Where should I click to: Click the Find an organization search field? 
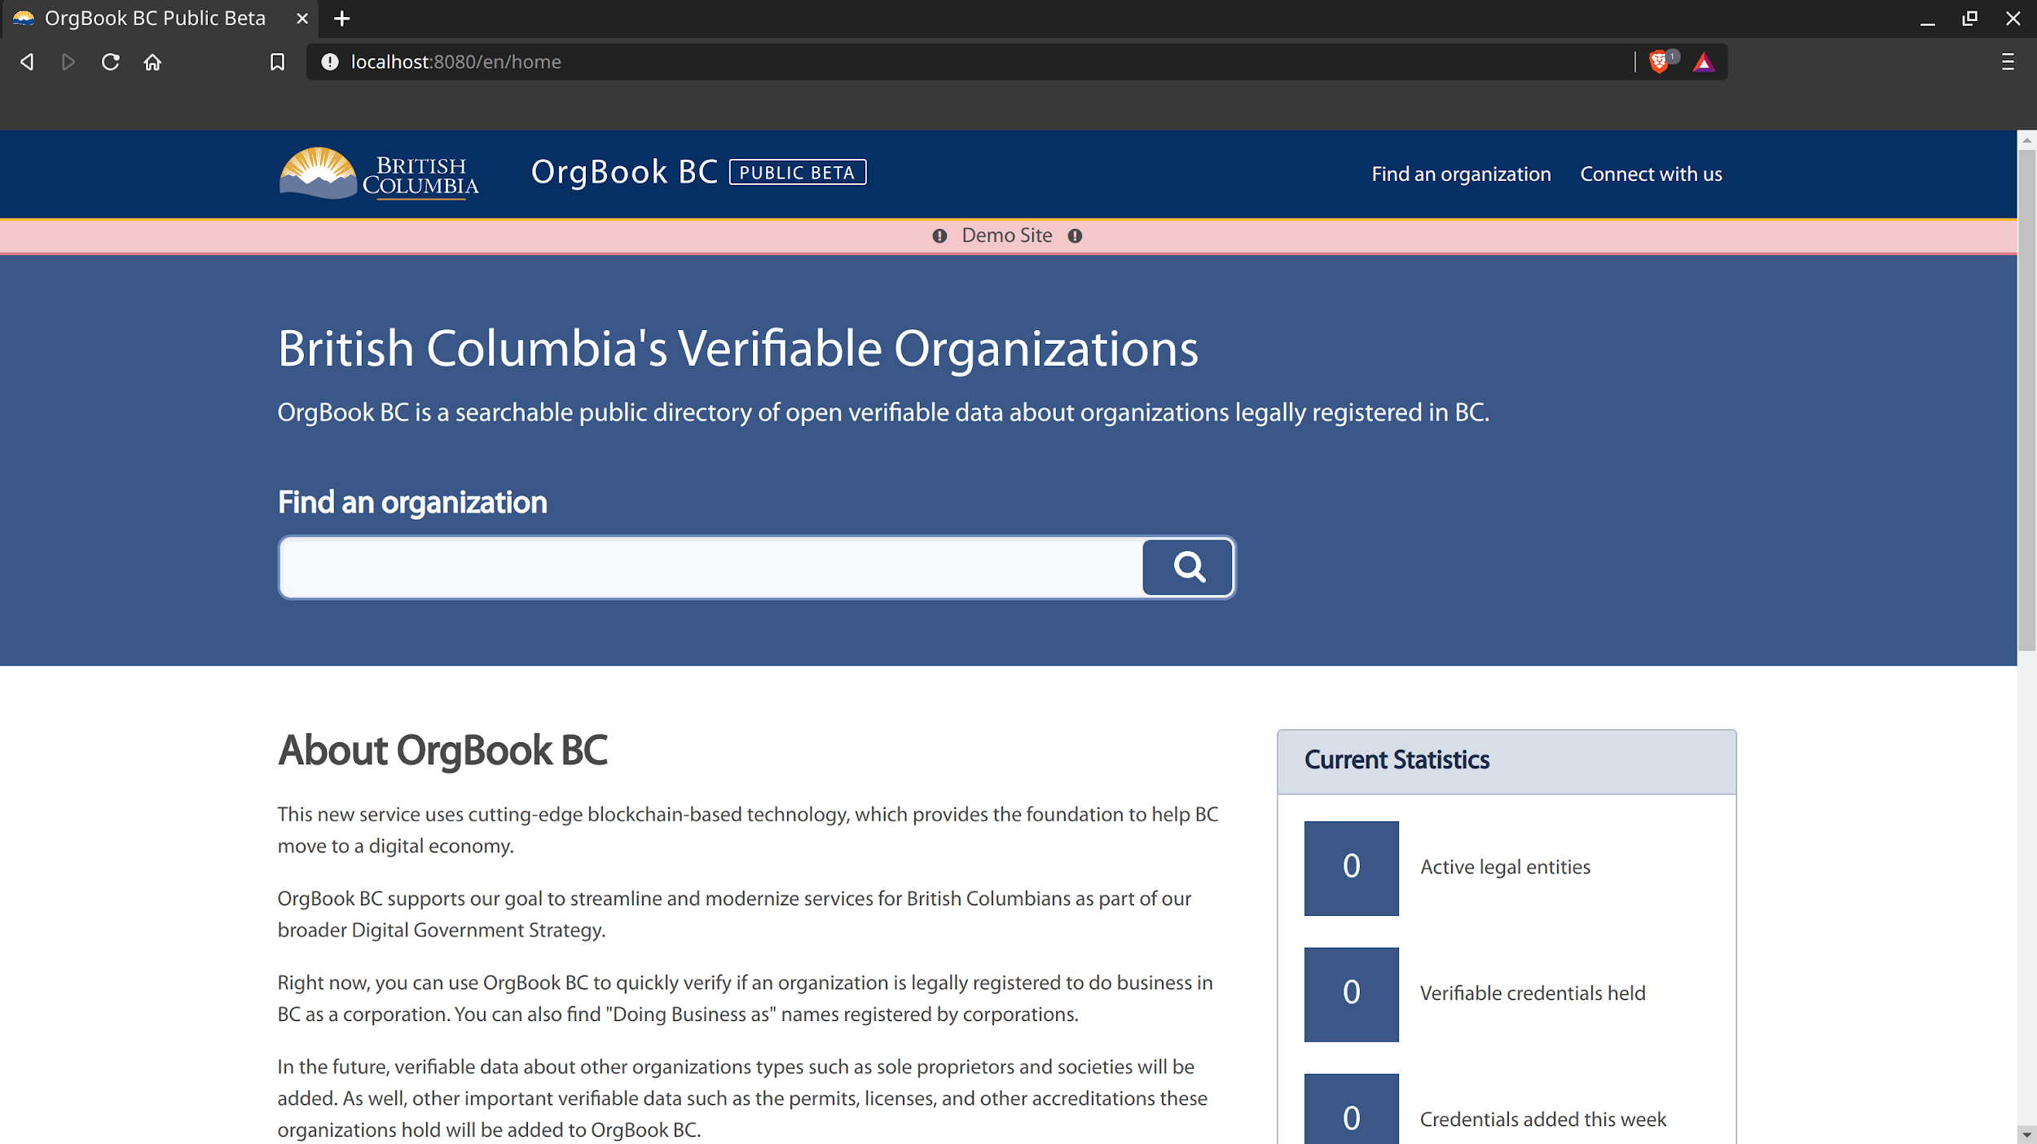pyautogui.click(x=711, y=567)
